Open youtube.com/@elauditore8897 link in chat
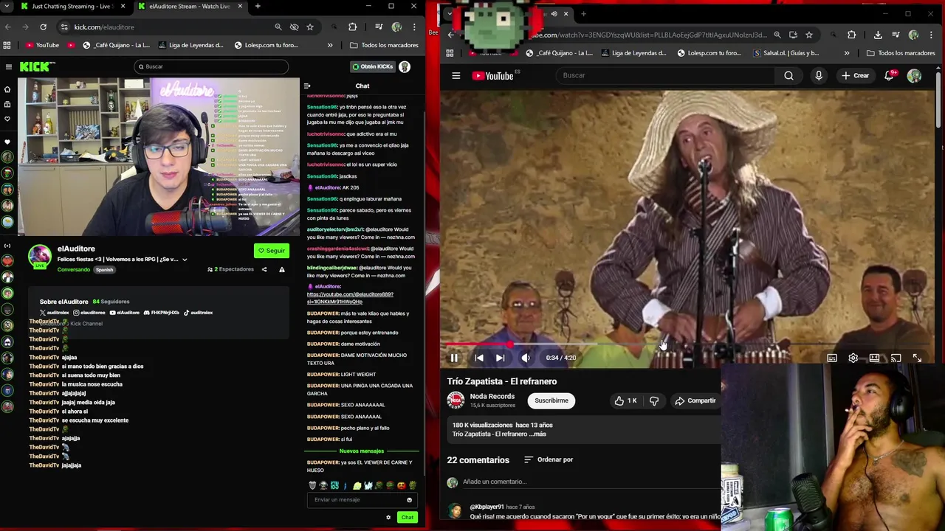Image resolution: width=945 pixels, height=531 pixels. click(x=350, y=298)
